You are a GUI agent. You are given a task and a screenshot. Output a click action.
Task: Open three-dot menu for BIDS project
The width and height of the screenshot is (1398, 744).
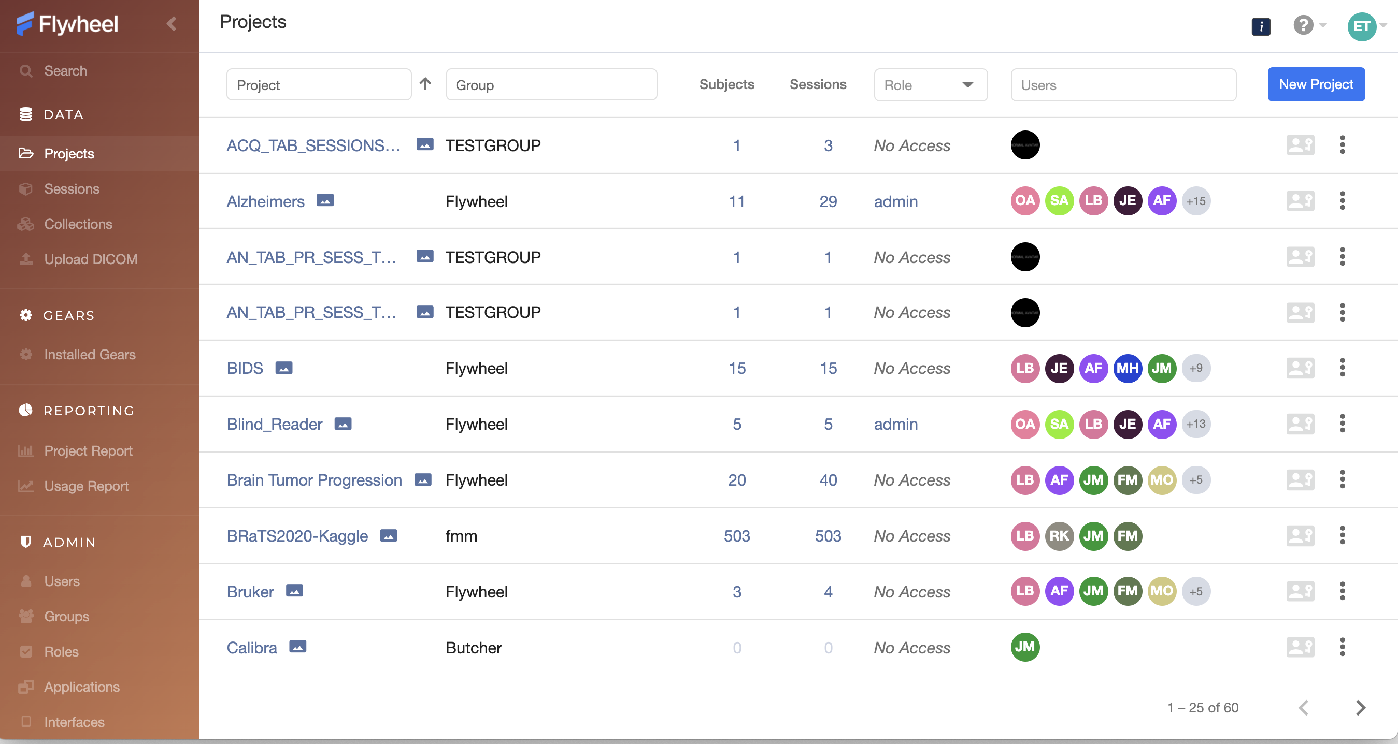pyautogui.click(x=1342, y=368)
